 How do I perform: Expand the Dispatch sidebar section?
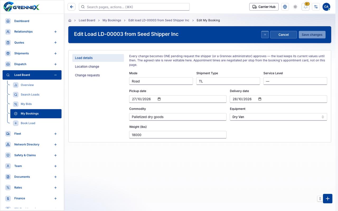pos(55,64)
